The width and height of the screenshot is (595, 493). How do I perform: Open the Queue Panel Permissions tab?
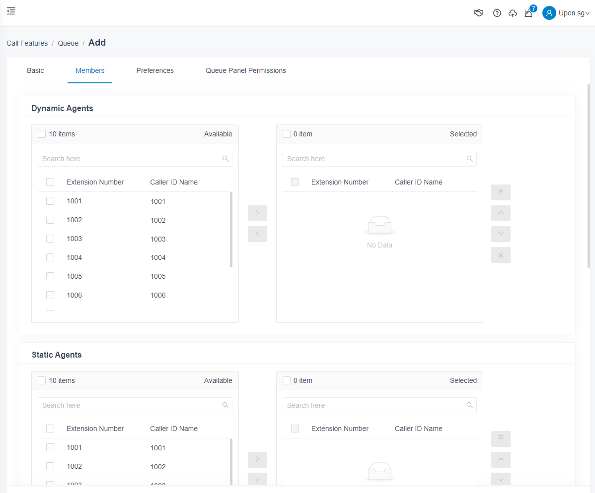click(x=246, y=70)
